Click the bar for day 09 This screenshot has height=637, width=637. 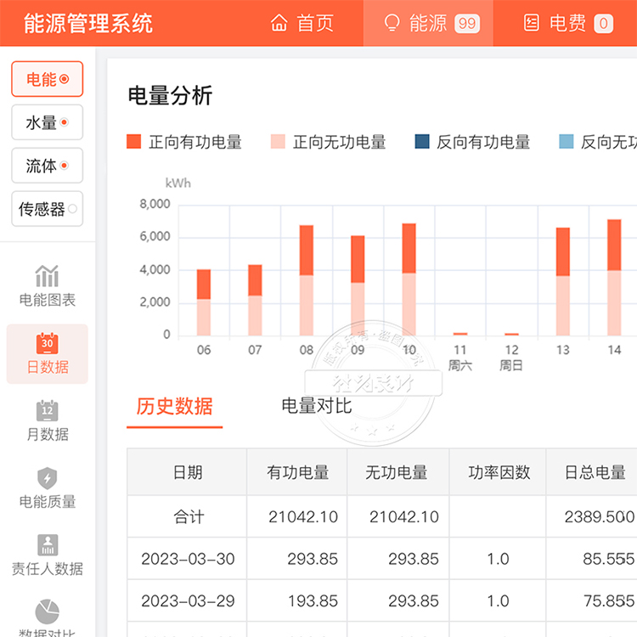pyautogui.click(x=358, y=285)
